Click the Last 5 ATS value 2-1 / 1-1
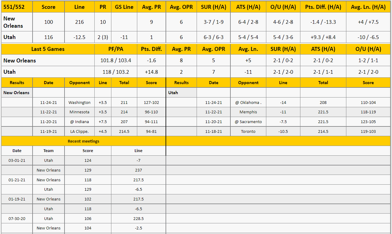 tap(323, 72)
